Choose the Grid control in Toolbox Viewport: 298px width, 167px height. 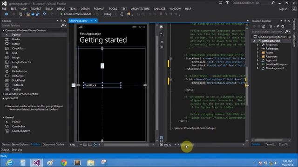click(x=14, y=53)
